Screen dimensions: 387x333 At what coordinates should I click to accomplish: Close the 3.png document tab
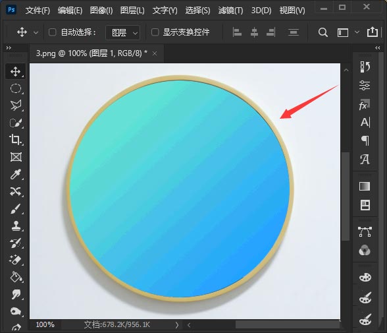(x=155, y=53)
